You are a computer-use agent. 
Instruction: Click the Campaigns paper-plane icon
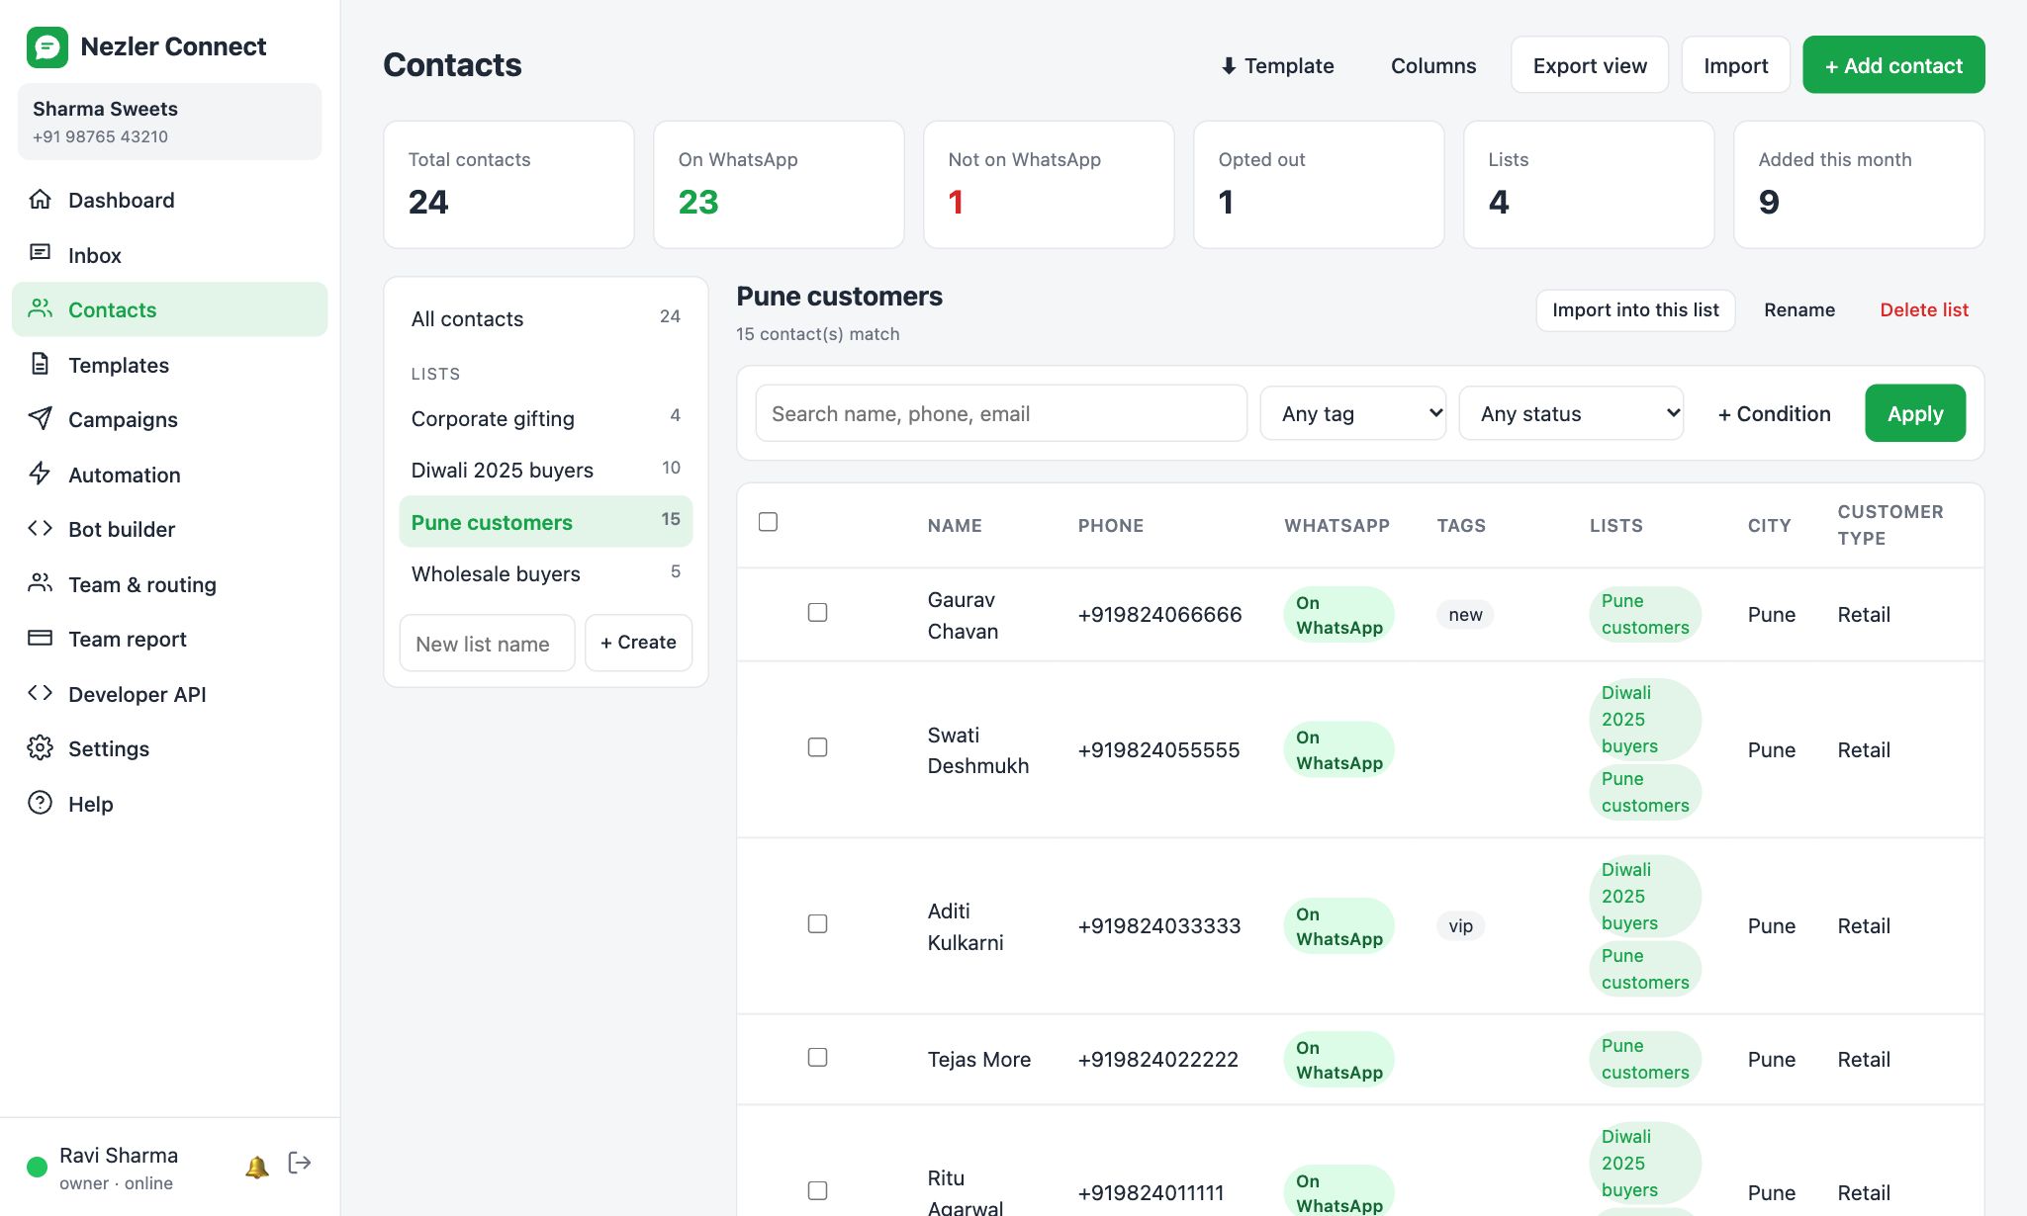[x=40, y=419]
